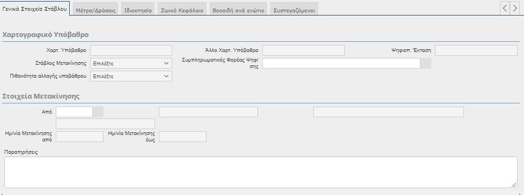Switch to Γενικά Στοιχεία Στάβλου tab
Image resolution: width=524 pixels, height=195 pixels.
[x=35, y=9]
